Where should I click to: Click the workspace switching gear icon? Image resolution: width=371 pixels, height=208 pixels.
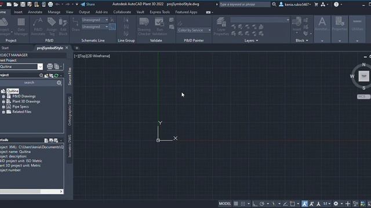click(x=336, y=204)
